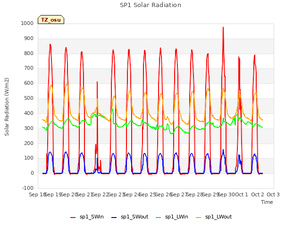Toggle the sp1_SWin legend entry

click(87, 217)
